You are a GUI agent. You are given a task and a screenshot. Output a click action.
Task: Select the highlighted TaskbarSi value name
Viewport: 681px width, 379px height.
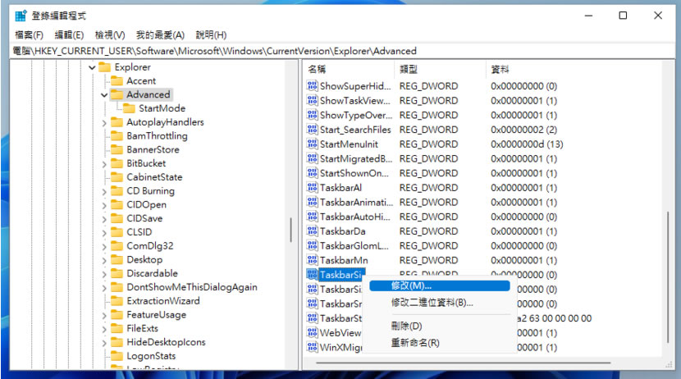[x=341, y=275]
